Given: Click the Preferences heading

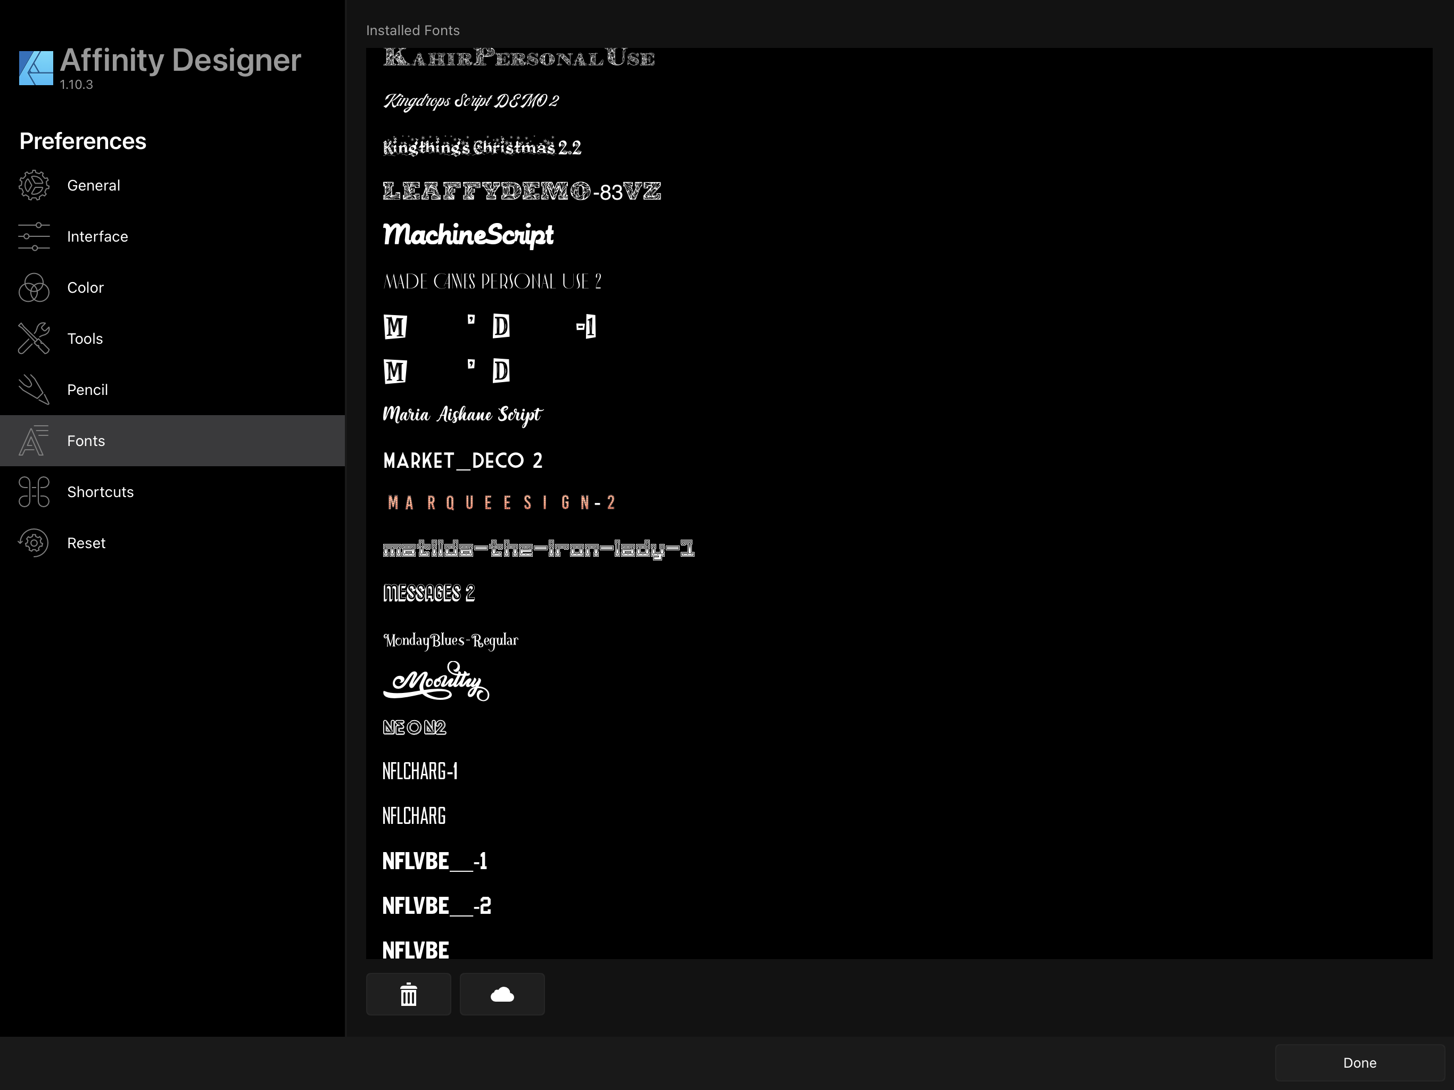Looking at the screenshot, I should (x=83, y=142).
